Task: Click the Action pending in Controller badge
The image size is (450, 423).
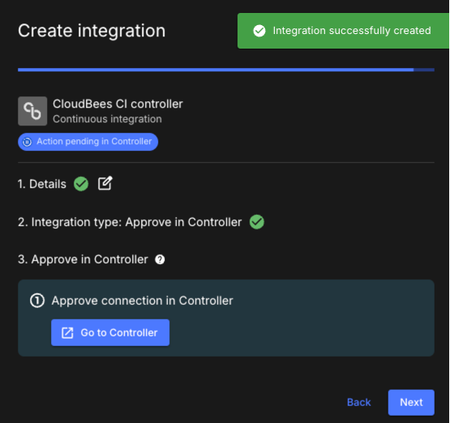Action: coord(88,142)
